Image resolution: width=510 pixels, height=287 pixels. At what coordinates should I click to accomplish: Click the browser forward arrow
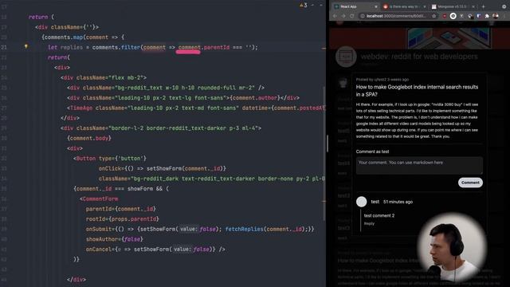(x=343, y=16)
